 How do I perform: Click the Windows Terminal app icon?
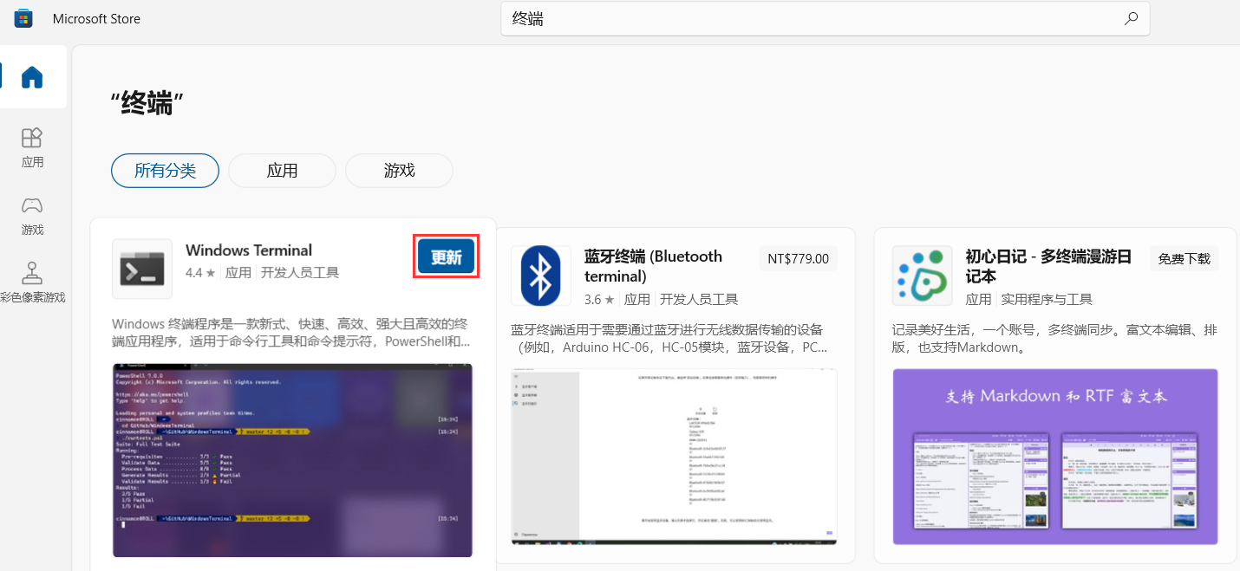pyautogui.click(x=141, y=269)
